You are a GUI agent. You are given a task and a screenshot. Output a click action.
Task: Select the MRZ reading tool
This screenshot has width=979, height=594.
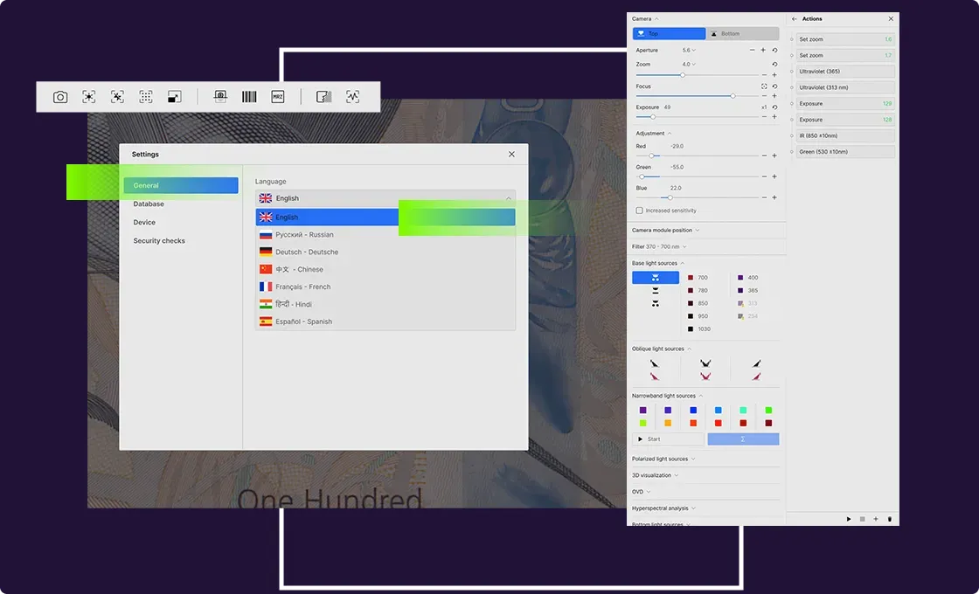pyautogui.click(x=278, y=97)
